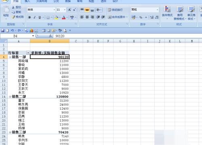202x145 pixels.
Task: Open the 行标签 filter dropdown
Action: pyautogui.click(x=28, y=53)
